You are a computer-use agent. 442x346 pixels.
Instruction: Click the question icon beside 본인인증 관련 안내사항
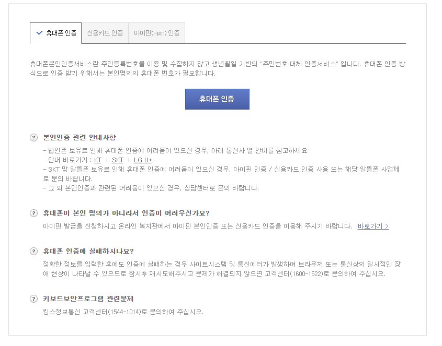pos(33,138)
